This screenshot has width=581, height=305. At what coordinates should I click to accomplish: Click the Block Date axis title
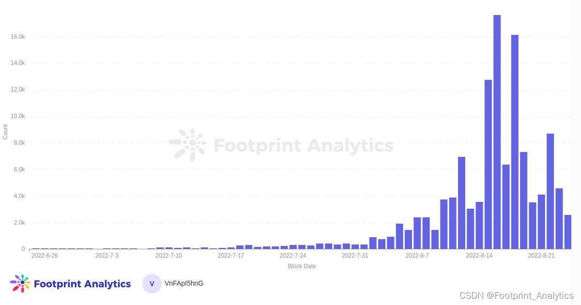(x=302, y=266)
